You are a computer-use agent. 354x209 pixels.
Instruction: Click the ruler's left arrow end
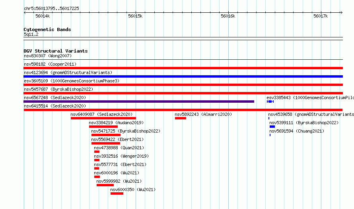[x=25, y=12]
